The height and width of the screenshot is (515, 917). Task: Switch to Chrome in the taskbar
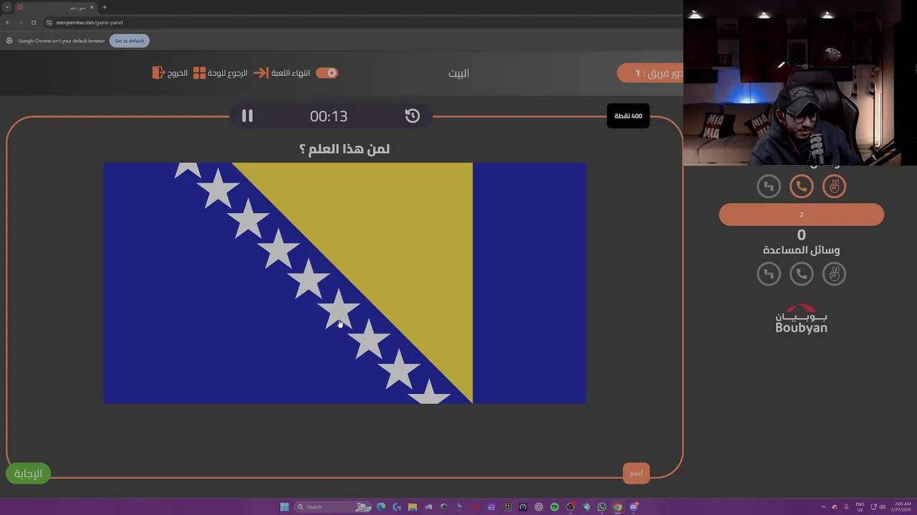pos(618,507)
